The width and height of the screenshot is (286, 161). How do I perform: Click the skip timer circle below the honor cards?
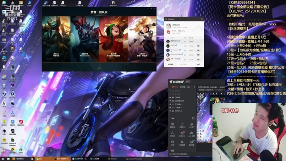coord(99,65)
